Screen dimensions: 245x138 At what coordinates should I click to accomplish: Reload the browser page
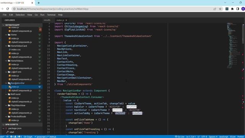click(8, 9)
